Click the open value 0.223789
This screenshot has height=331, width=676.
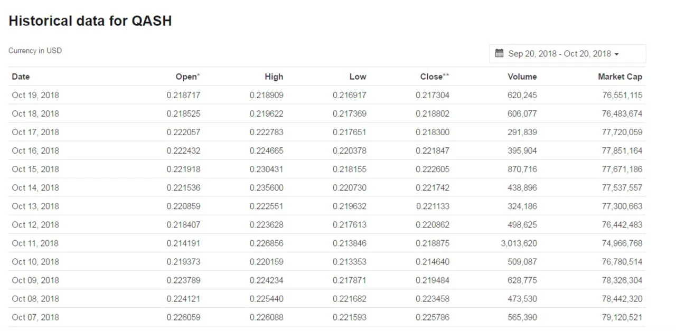[x=183, y=280]
